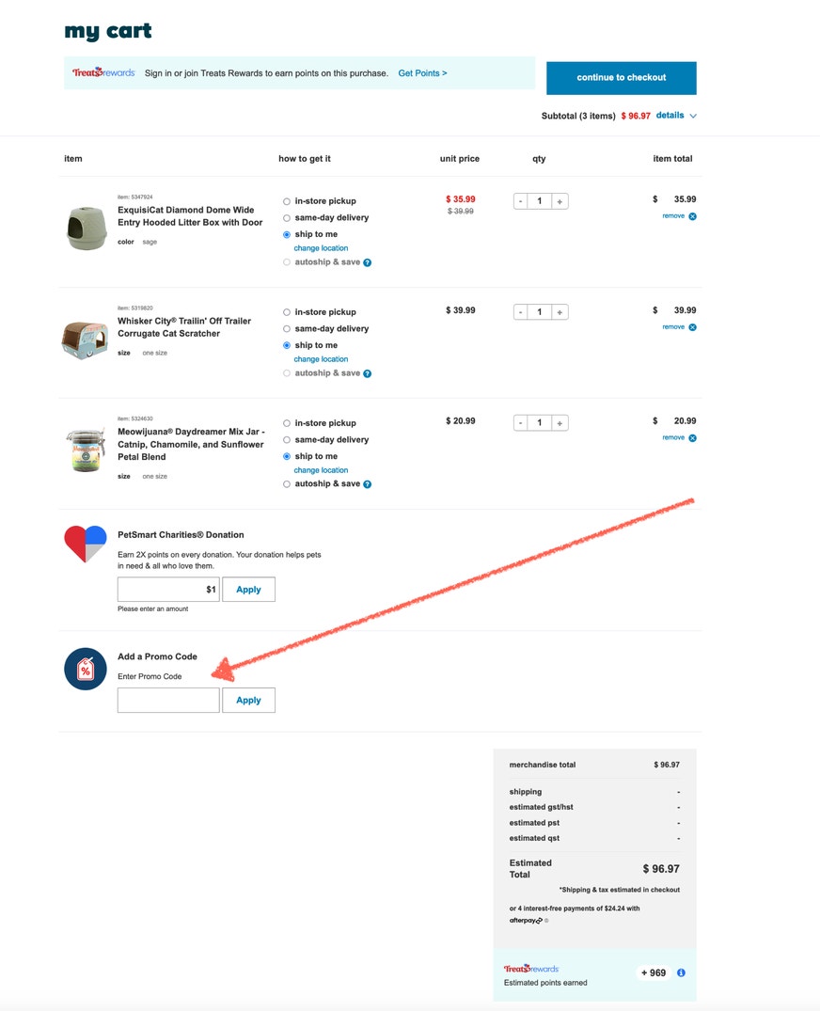Decrease quantity of Meowijuana jar
This screenshot has height=1011, width=820.
[520, 423]
